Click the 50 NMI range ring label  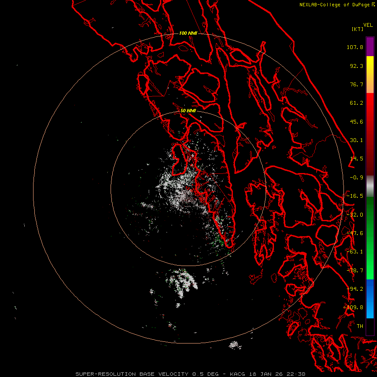[188, 111]
